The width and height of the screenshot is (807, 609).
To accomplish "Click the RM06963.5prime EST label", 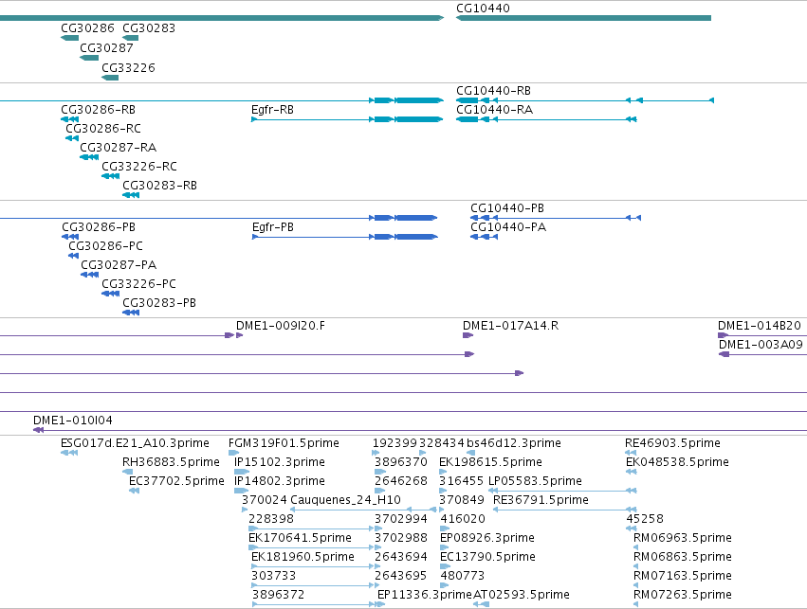I will 683,538.
